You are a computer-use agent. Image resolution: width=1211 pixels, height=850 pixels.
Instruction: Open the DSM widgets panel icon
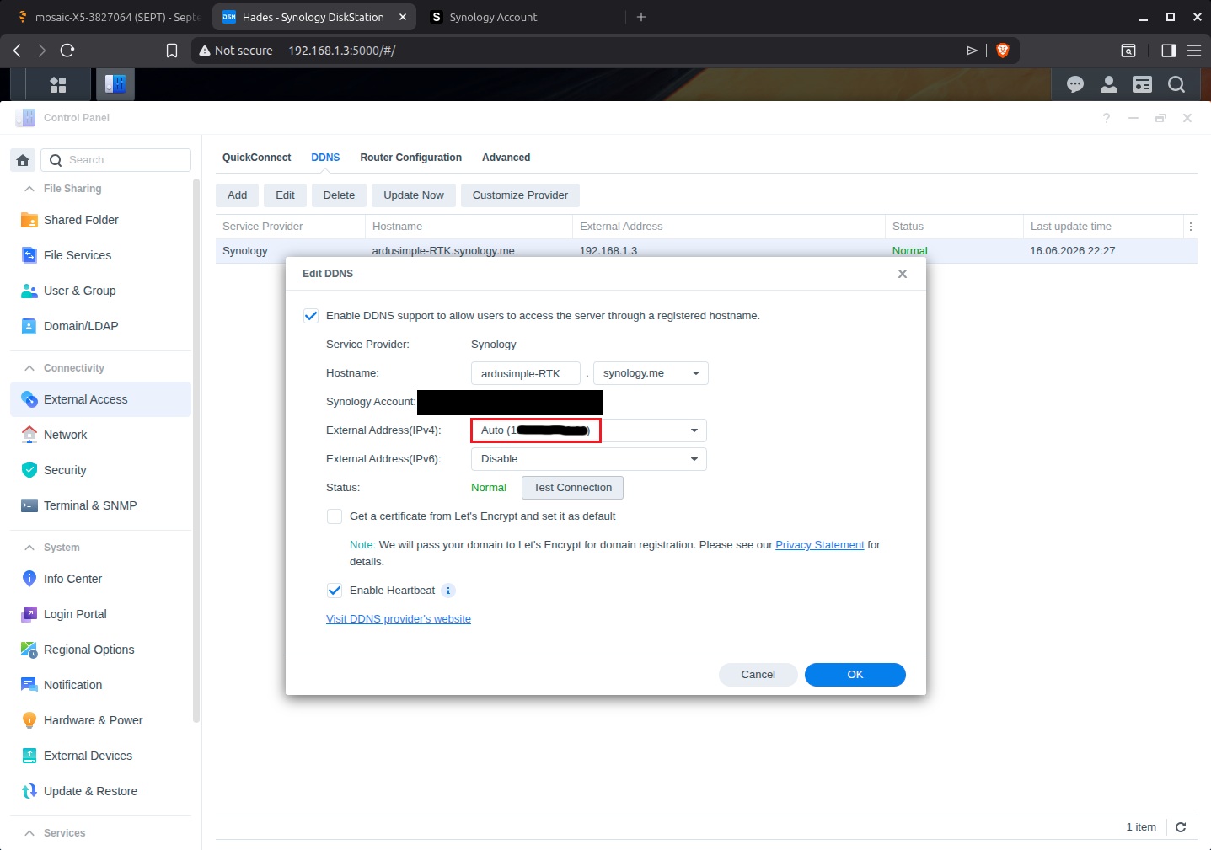tap(1143, 84)
